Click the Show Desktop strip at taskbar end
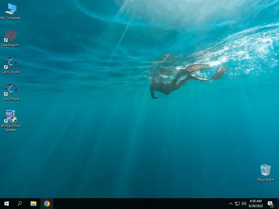 pyautogui.click(x=278, y=204)
